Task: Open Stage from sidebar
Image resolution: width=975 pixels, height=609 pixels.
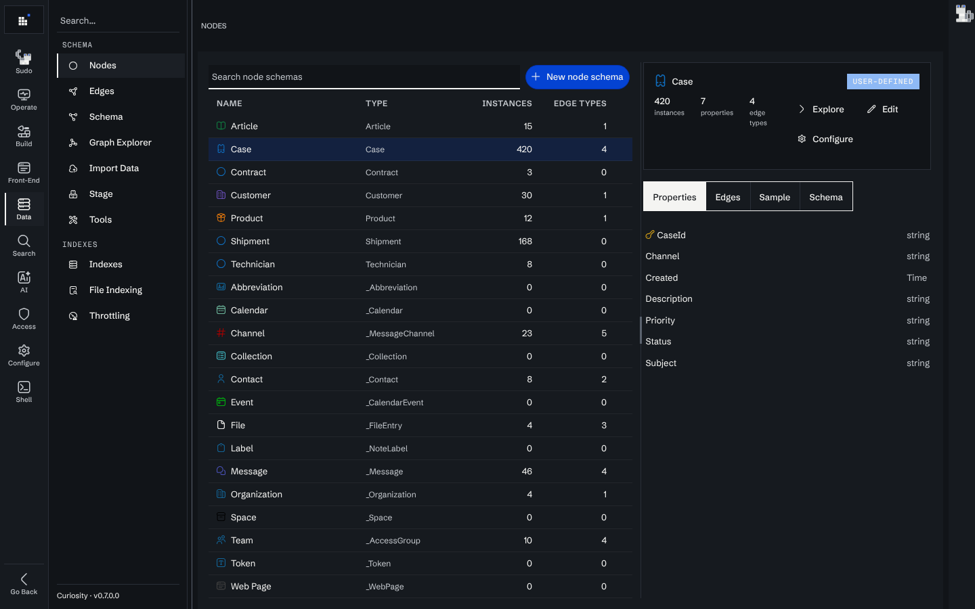Action: 121,194
